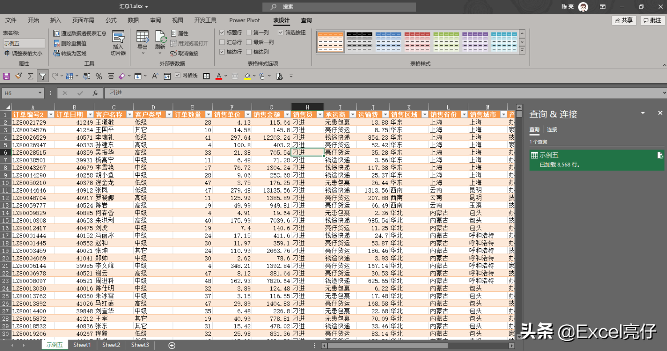Viewport: 667px width, 351px height.
Task: Click the 示例五 query refresh icon in pane
Action: click(660, 155)
